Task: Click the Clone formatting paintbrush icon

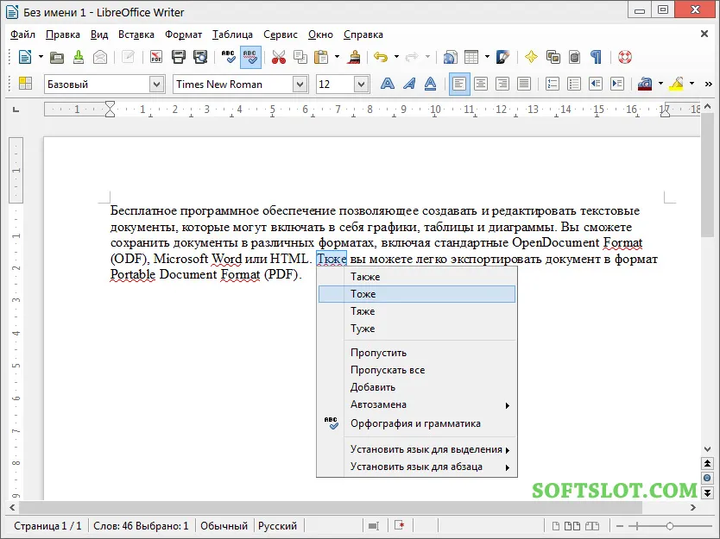Action: tap(354, 57)
